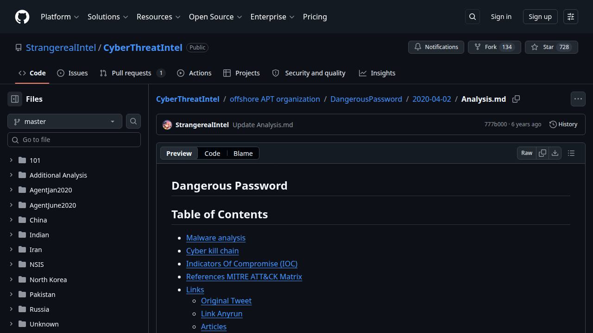This screenshot has width=593, height=333.
Task: Expand the Additional Analysis folder chevron
Action: point(11,175)
